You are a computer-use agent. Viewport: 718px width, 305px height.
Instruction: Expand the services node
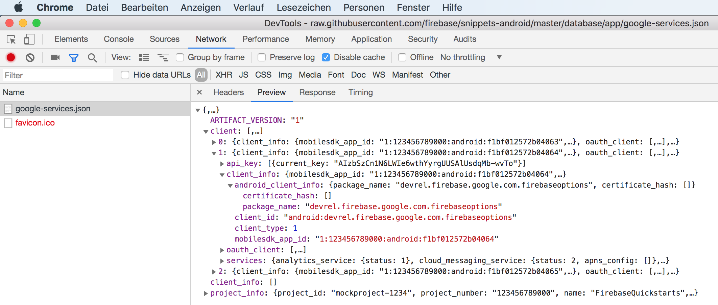pyautogui.click(x=222, y=261)
